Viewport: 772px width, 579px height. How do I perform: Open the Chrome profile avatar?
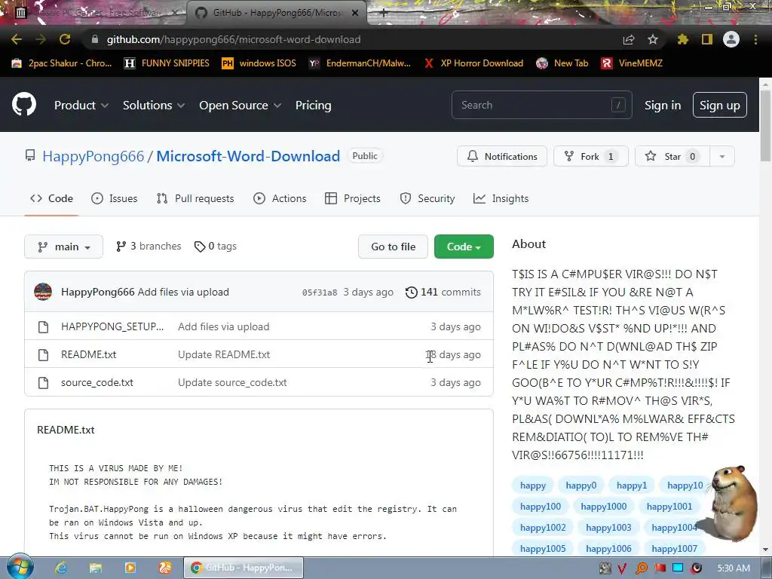pos(731,39)
